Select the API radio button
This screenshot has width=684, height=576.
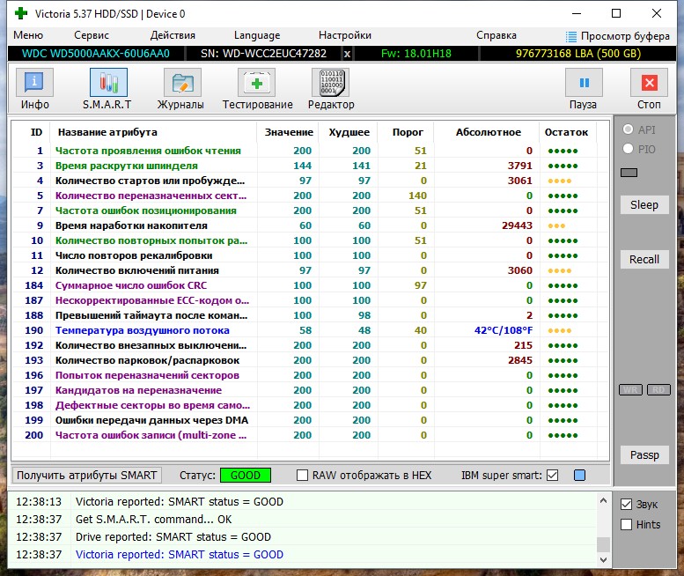[628, 129]
